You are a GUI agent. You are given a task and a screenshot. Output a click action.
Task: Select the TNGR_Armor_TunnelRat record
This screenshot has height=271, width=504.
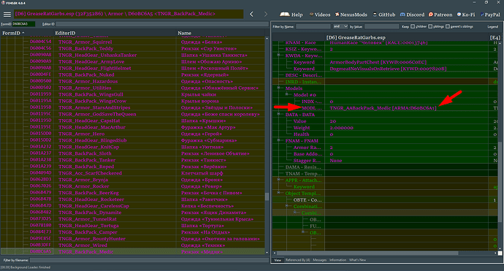(88, 219)
